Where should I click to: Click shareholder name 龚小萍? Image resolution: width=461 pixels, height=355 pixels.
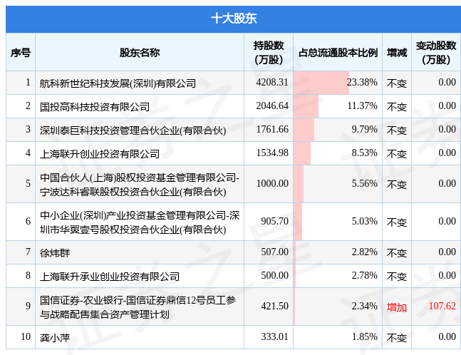click(x=55, y=336)
